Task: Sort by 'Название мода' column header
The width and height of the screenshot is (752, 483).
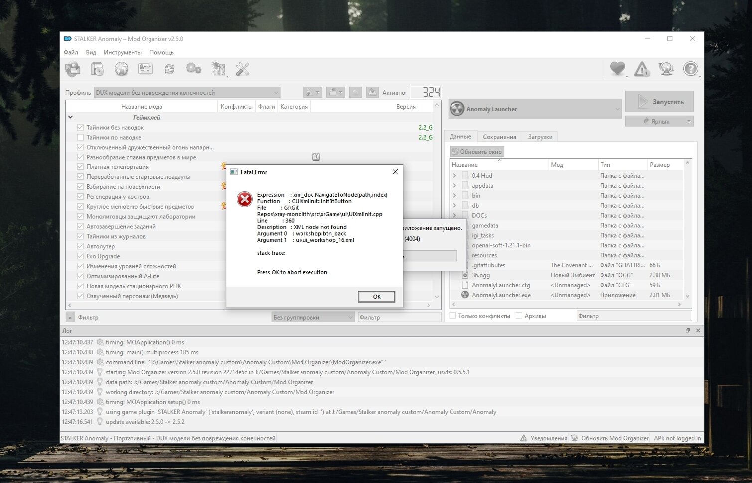Action: tap(142, 106)
